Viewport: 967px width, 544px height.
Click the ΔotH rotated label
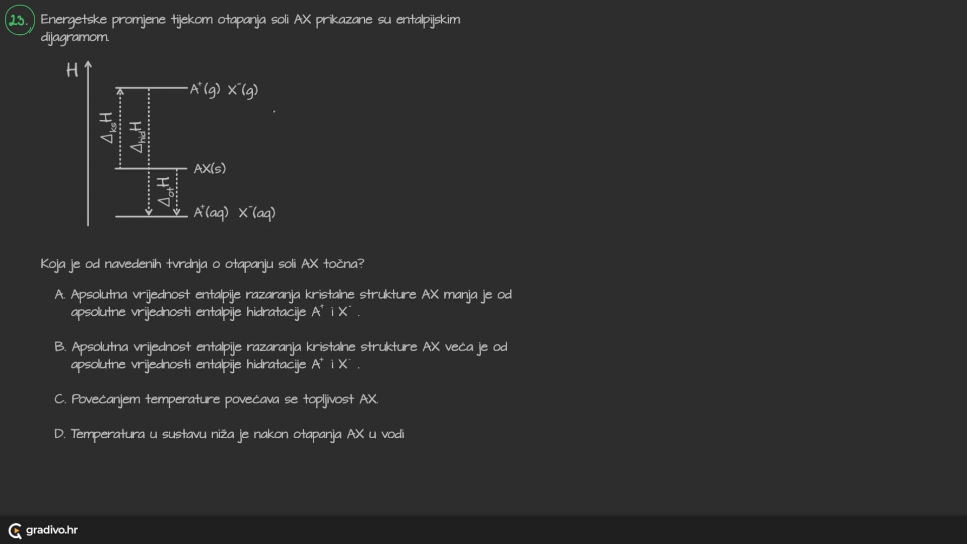coord(165,192)
